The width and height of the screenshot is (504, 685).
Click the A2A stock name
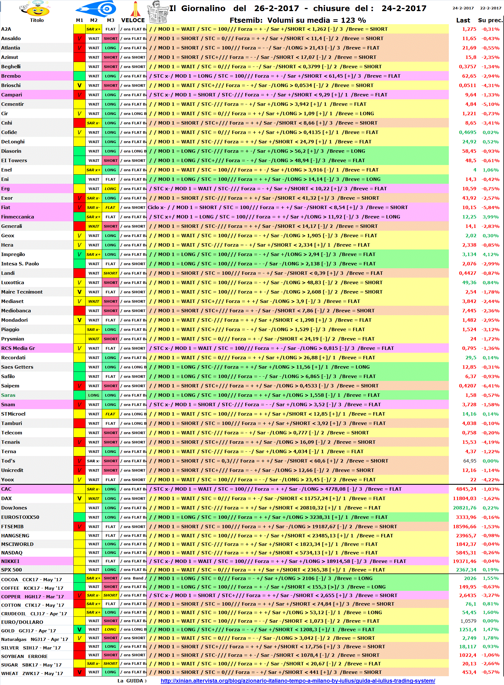(x=6, y=29)
